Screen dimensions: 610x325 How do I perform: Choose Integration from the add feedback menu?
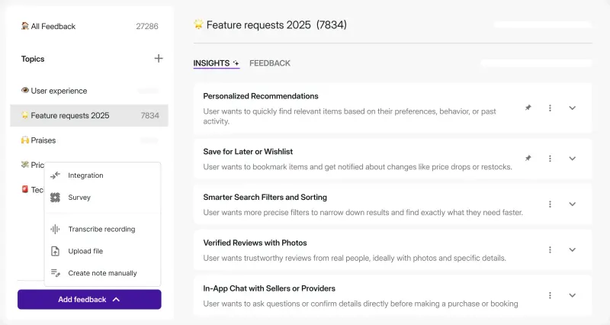pos(102,175)
